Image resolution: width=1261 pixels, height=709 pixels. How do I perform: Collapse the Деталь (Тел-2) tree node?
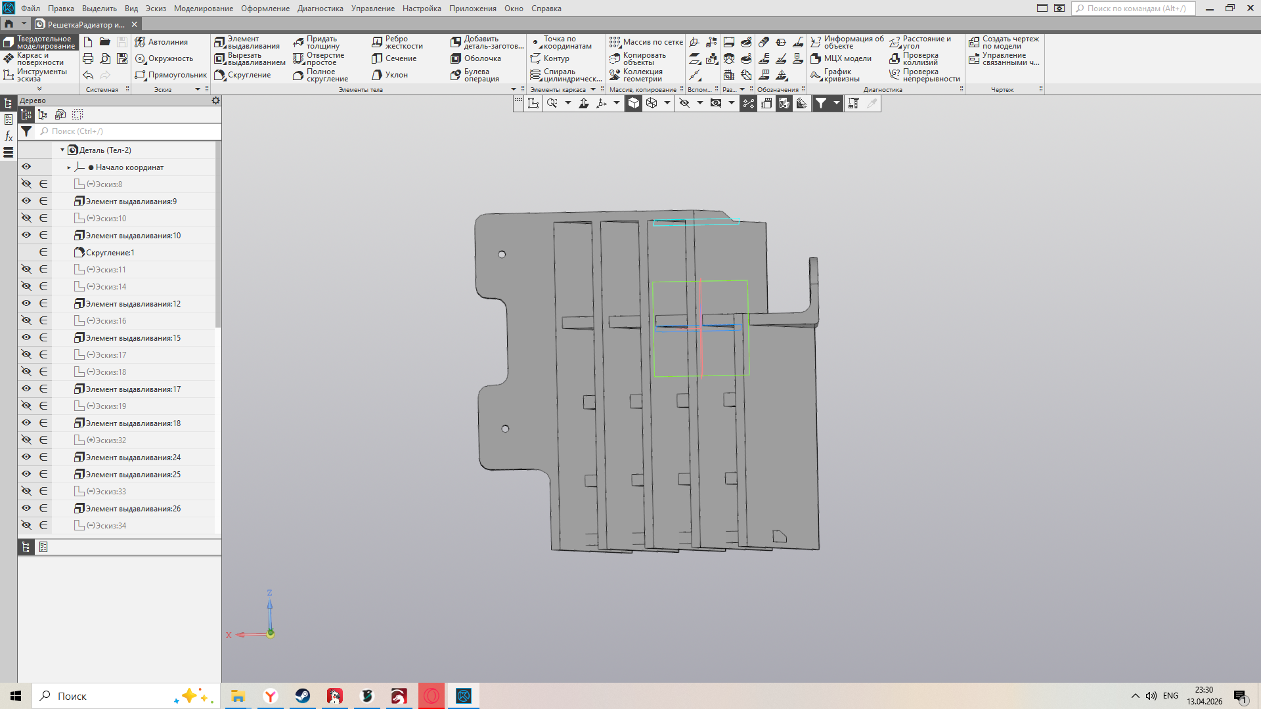(x=62, y=150)
